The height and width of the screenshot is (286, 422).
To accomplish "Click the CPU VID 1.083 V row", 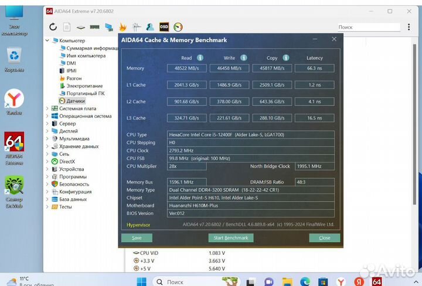I will [179, 253].
